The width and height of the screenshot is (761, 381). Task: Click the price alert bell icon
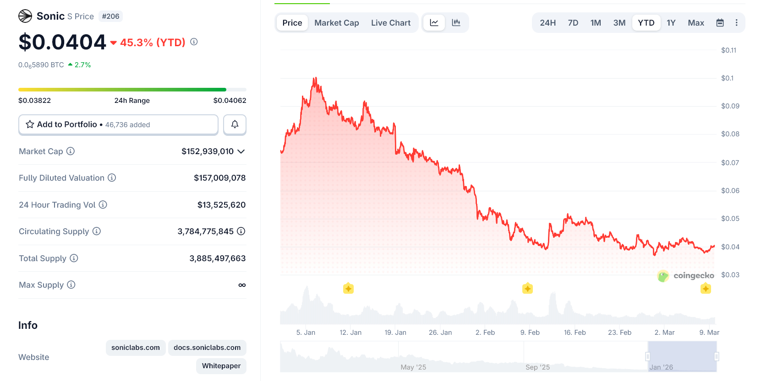pos(235,124)
